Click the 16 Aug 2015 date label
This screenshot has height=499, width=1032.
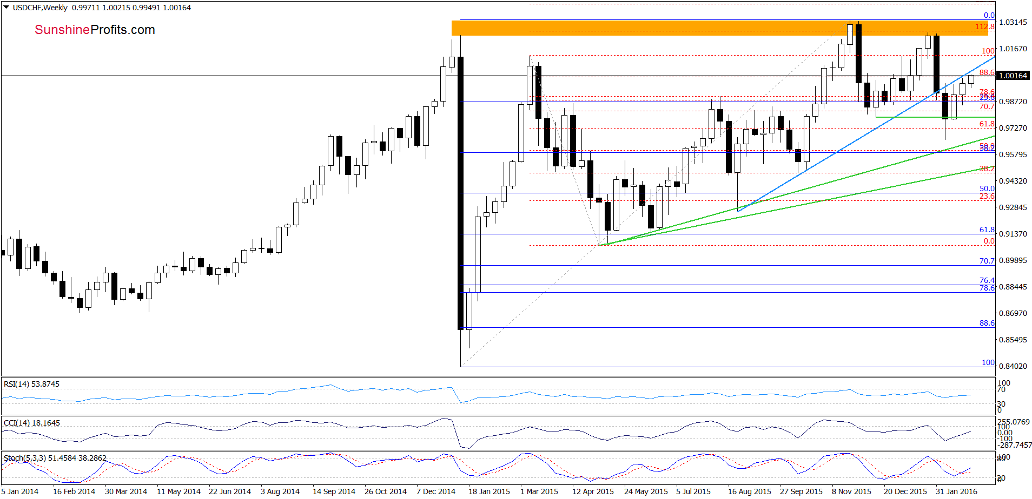(750, 491)
